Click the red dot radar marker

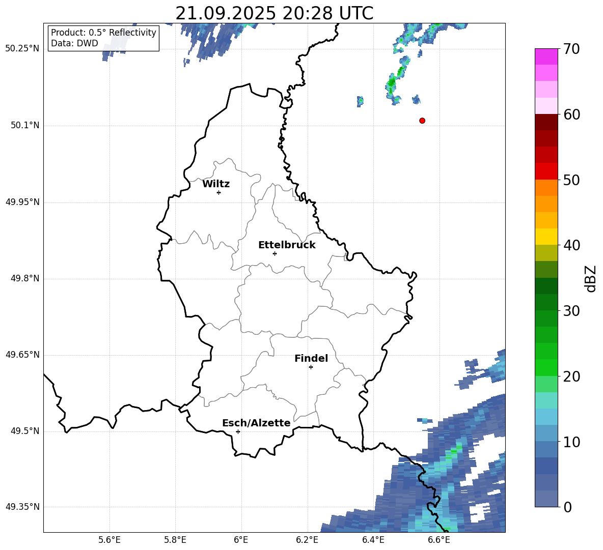(422, 121)
